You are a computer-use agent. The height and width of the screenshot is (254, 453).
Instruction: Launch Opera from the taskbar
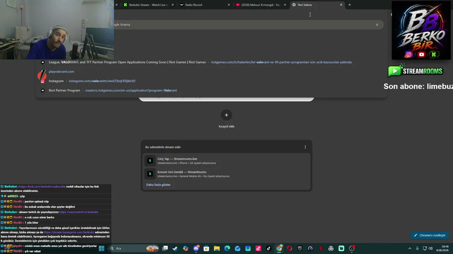289,248
